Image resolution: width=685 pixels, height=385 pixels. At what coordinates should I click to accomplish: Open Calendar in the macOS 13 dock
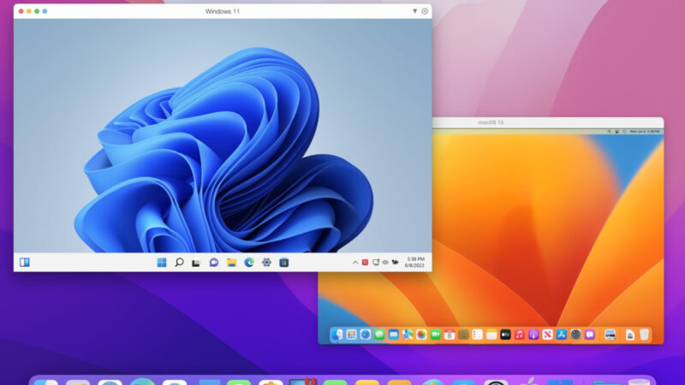click(x=449, y=335)
